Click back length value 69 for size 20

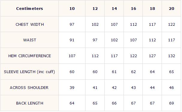pyautogui.click(x=172, y=103)
